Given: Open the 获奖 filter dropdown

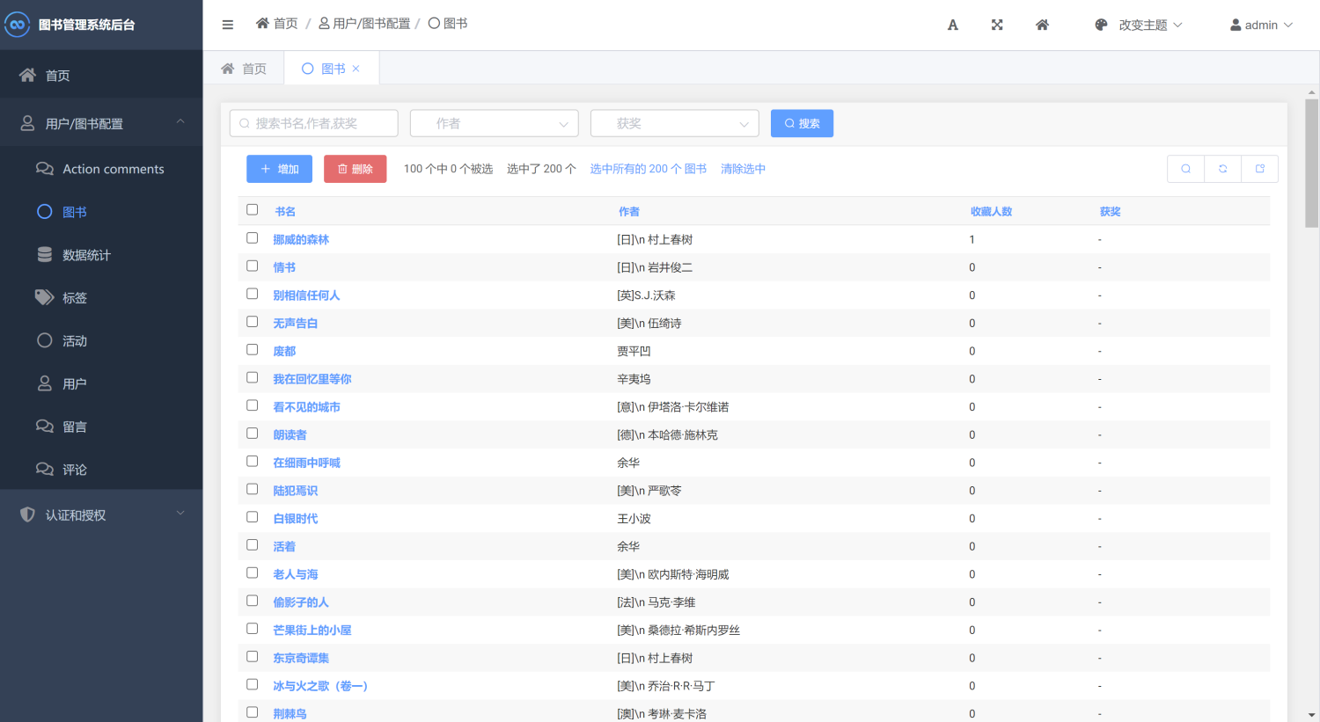Looking at the screenshot, I should [675, 123].
